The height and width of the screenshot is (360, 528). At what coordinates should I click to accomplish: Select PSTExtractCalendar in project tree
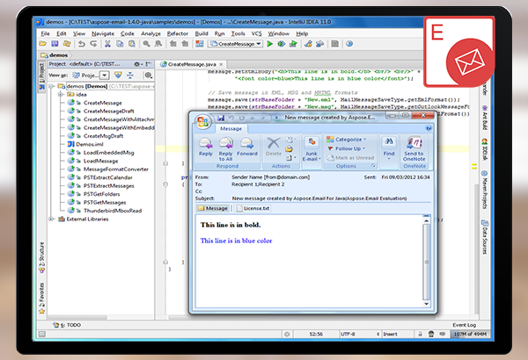point(107,177)
